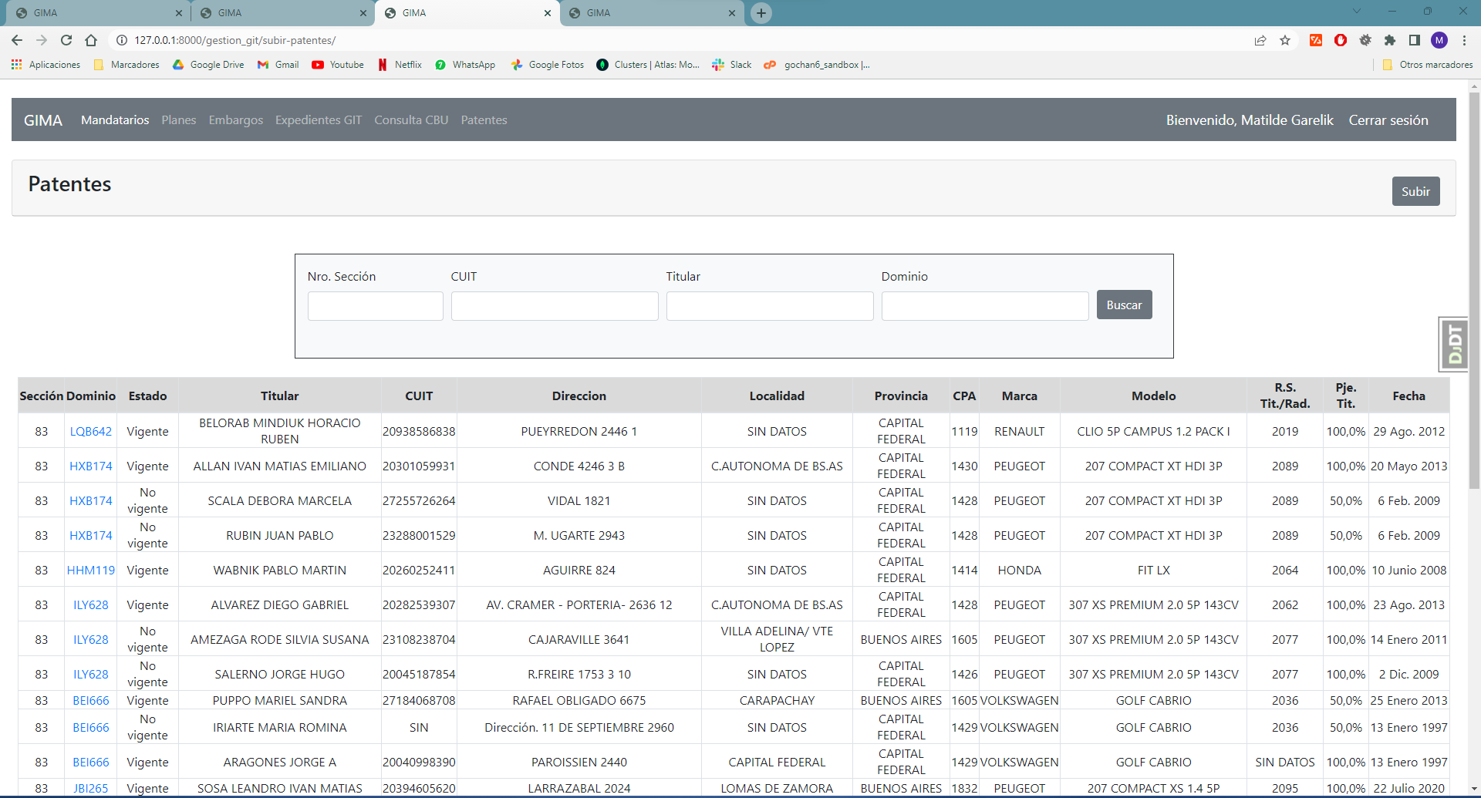
Task: Open BEI666 link for PUPPO MARIEL SANDRA
Action: click(91, 701)
